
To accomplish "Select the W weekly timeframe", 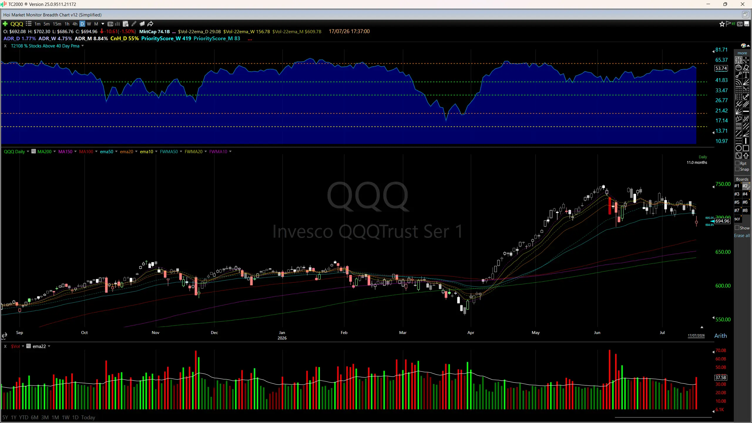I will click(x=89, y=24).
